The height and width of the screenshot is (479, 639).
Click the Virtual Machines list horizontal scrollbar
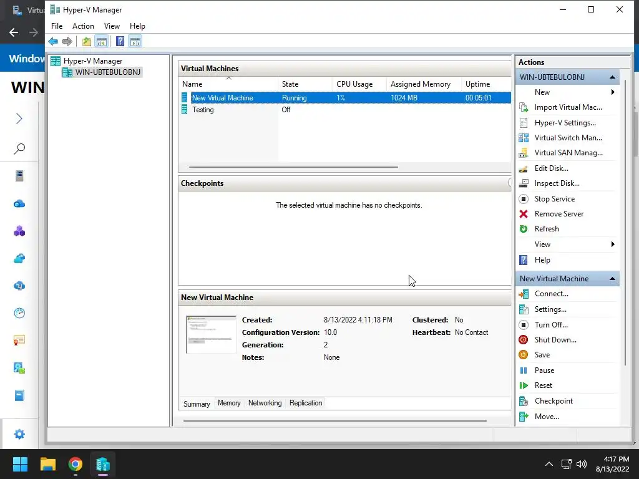click(x=293, y=167)
